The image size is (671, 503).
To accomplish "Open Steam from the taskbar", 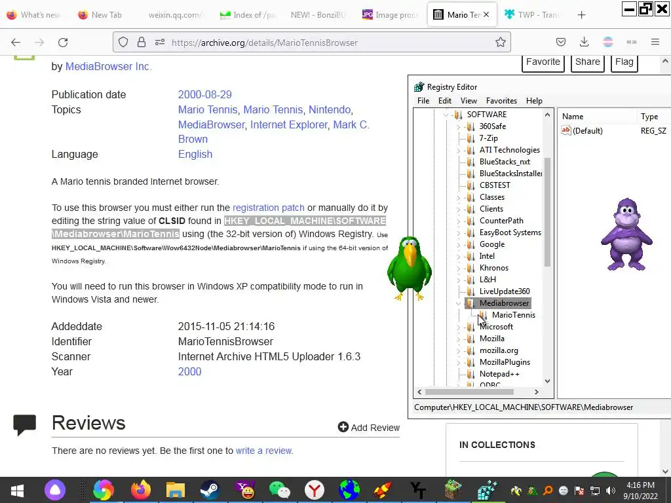I will point(210,490).
